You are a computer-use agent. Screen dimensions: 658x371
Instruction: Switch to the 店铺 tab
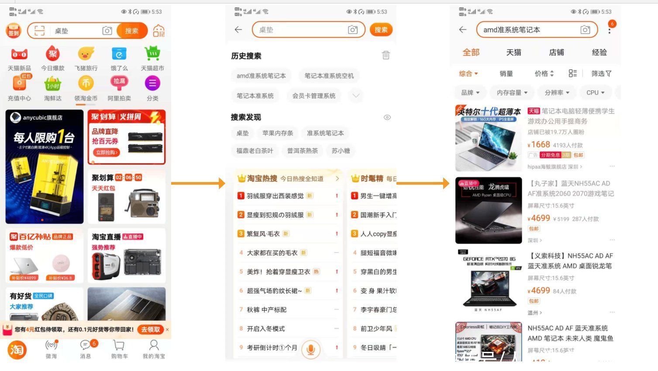click(557, 52)
